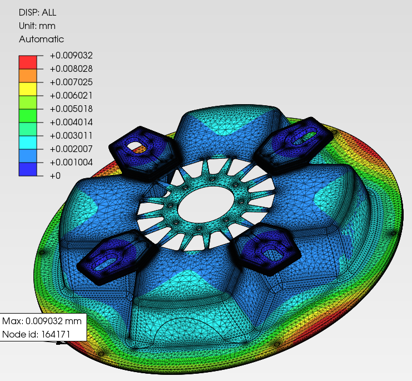Screen dimensions: 412x381
Task: Click legend value +0.009032
Action: [x=71, y=55]
